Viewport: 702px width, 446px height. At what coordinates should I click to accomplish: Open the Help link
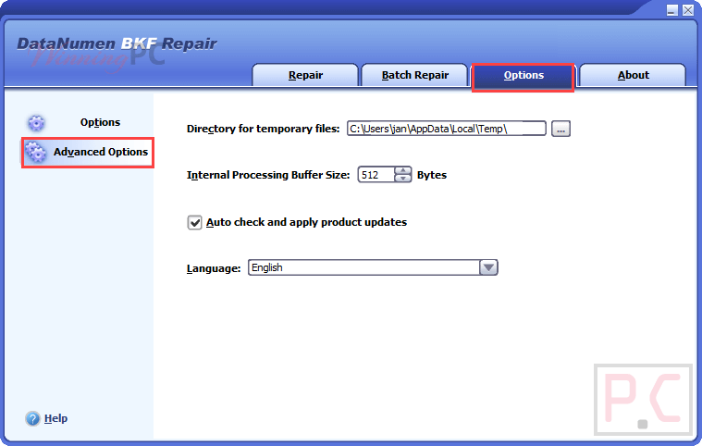[56, 418]
